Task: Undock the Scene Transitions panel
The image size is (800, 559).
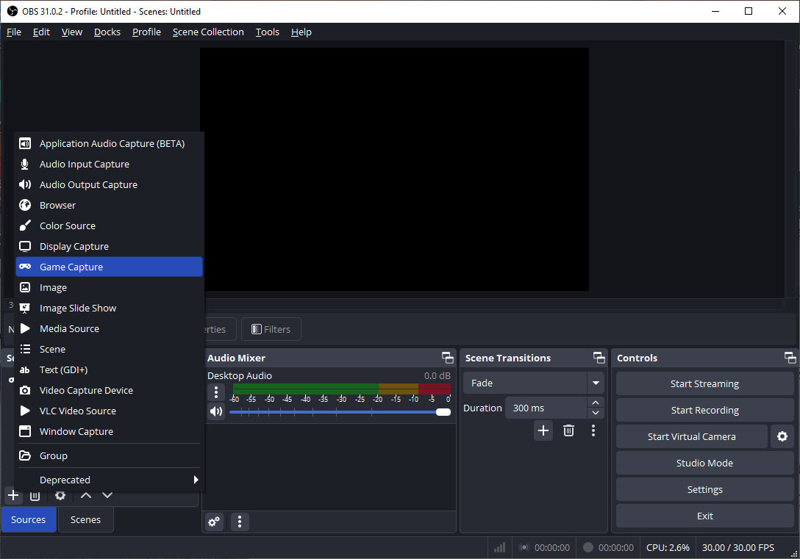Action: (x=599, y=358)
